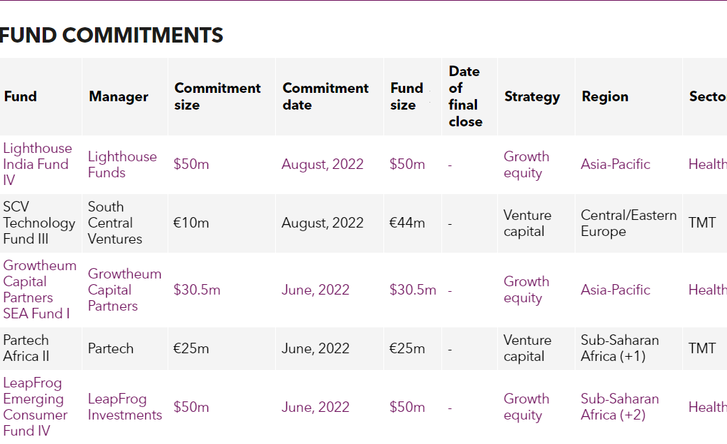Sort by the Fund size header

(x=407, y=96)
